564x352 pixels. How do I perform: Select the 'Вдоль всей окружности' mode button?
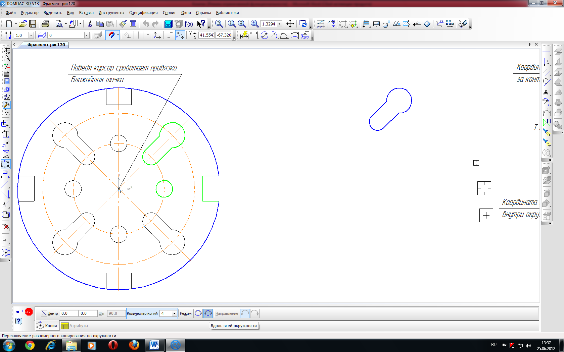pyautogui.click(x=208, y=313)
